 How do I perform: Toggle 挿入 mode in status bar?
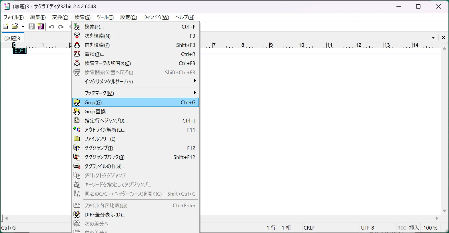(414, 228)
